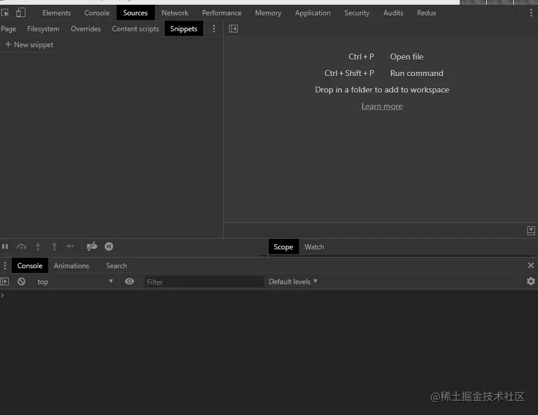Switch to the Overrides tab
The width and height of the screenshot is (538, 415).
tap(86, 29)
